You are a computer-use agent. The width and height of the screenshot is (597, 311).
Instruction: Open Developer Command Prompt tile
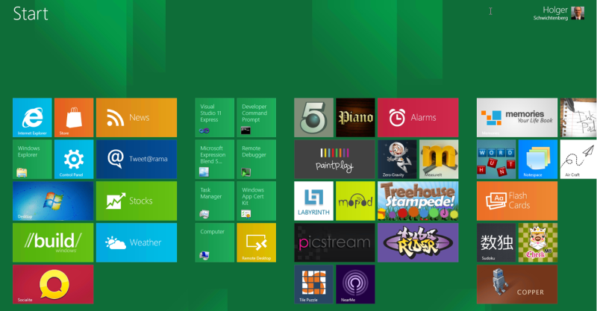256,117
